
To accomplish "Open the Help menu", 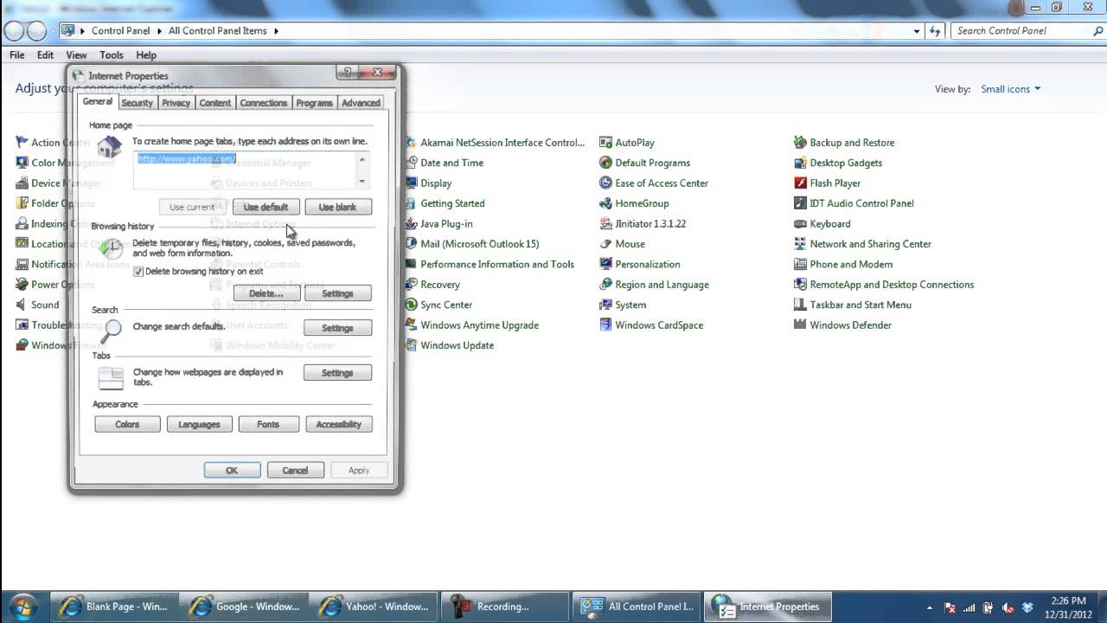I will click(x=146, y=55).
